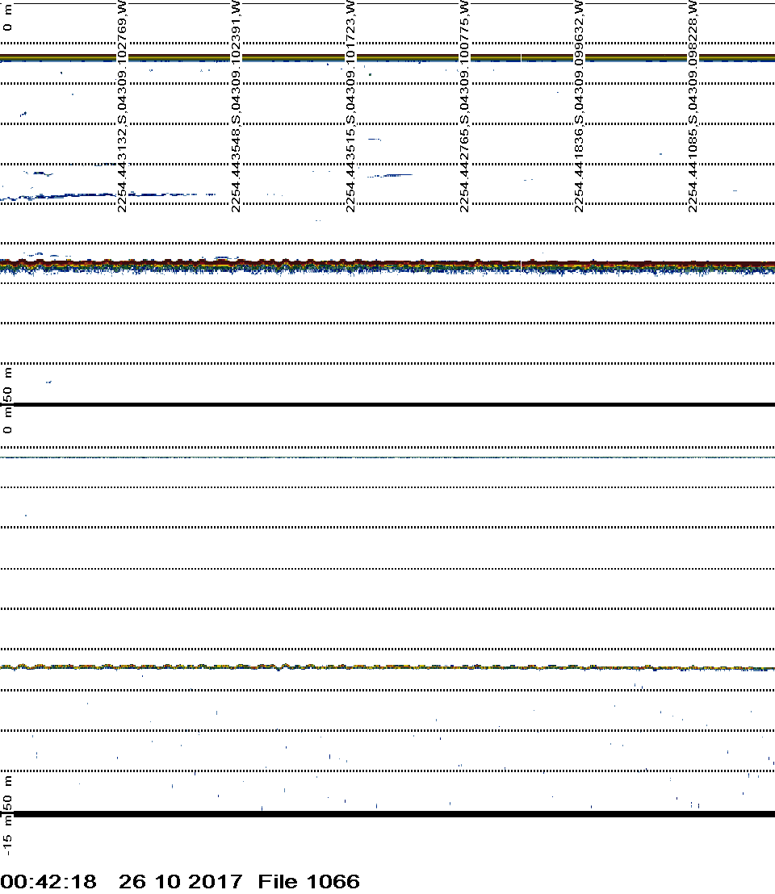Click the date 26 10 2017
Viewport: 775px width, 894px height.
(x=180, y=881)
